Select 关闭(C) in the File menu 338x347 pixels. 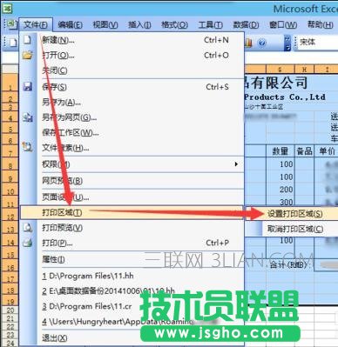[132, 70]
